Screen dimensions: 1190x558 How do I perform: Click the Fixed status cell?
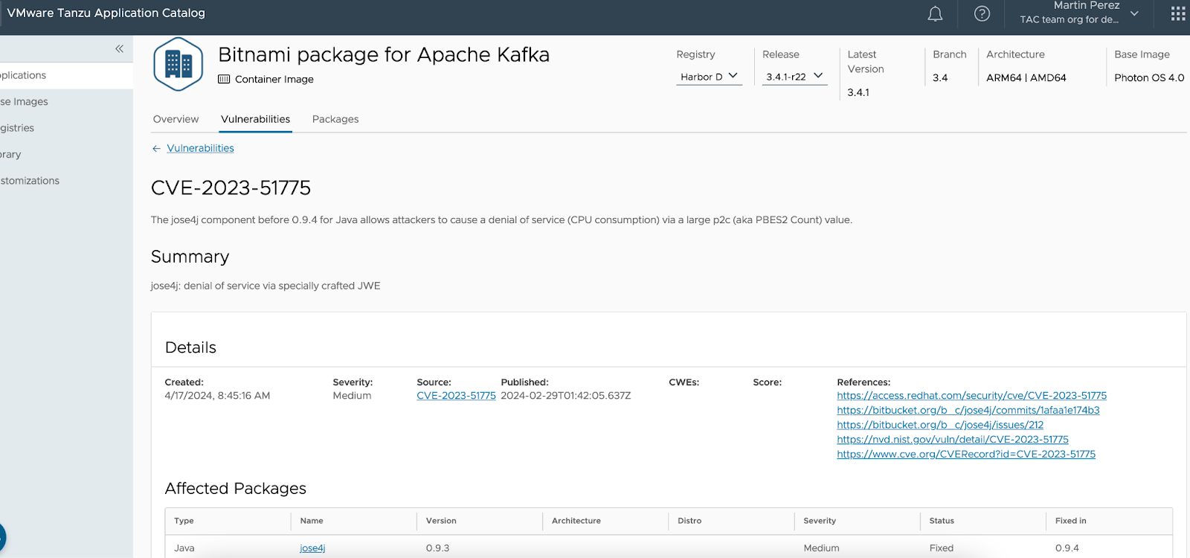(941, 548)
